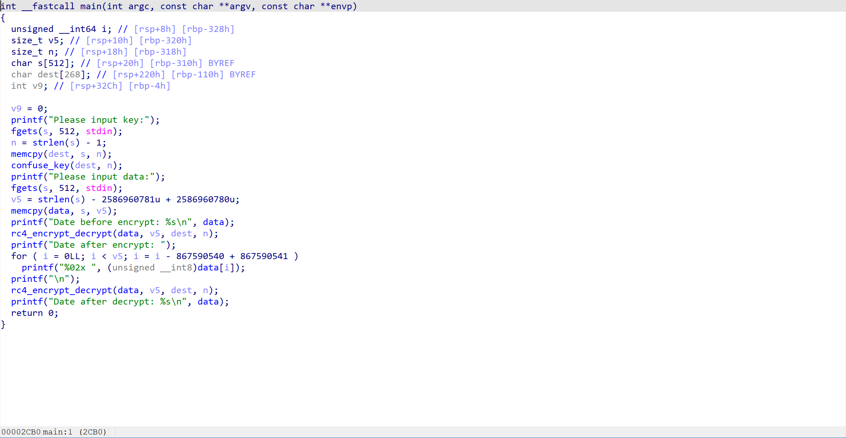The image size is (846, 438).
Task: Click data[i] in the hex printf
Action: (216, 268)
